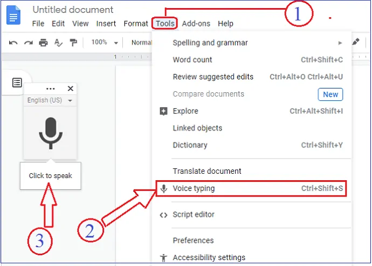
Task: Click the spell check icon in toolbar
Action: [58, 42]
